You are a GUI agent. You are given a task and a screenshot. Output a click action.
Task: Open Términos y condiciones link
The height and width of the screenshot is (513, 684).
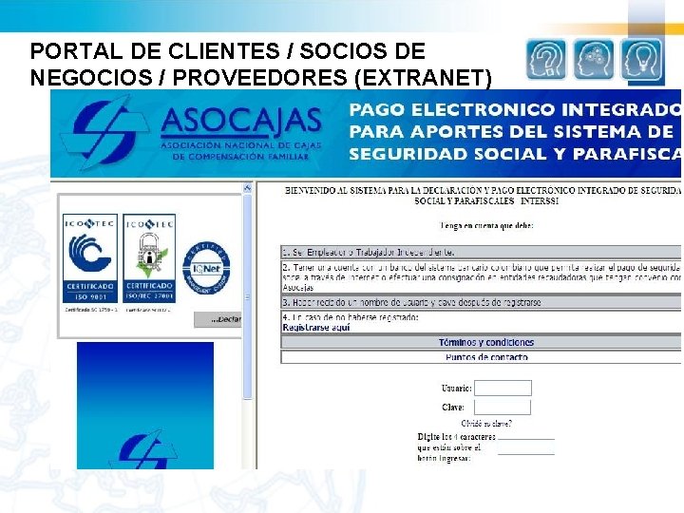tap(486, 342)
